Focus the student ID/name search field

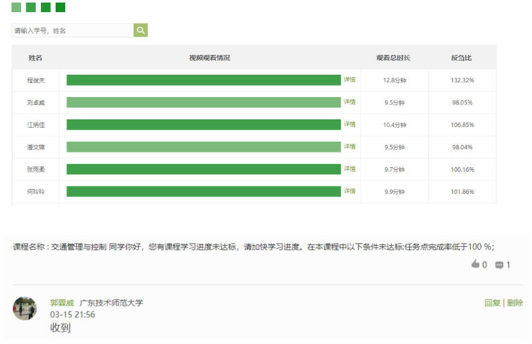[x=72, y=31]
